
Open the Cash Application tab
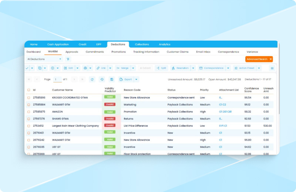click(58, 44)
